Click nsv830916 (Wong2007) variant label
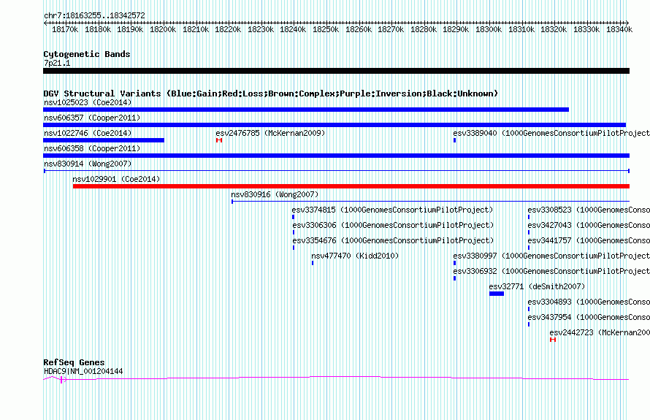 [275, 194]
